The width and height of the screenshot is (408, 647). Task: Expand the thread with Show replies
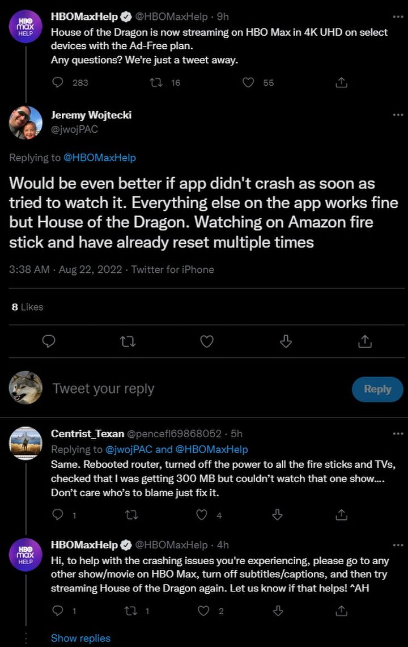[80, 638]
